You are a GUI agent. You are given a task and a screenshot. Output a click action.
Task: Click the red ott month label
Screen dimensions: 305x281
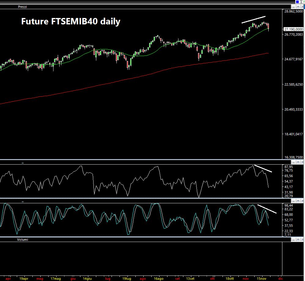pyautogui.click(x=212, y=279)
